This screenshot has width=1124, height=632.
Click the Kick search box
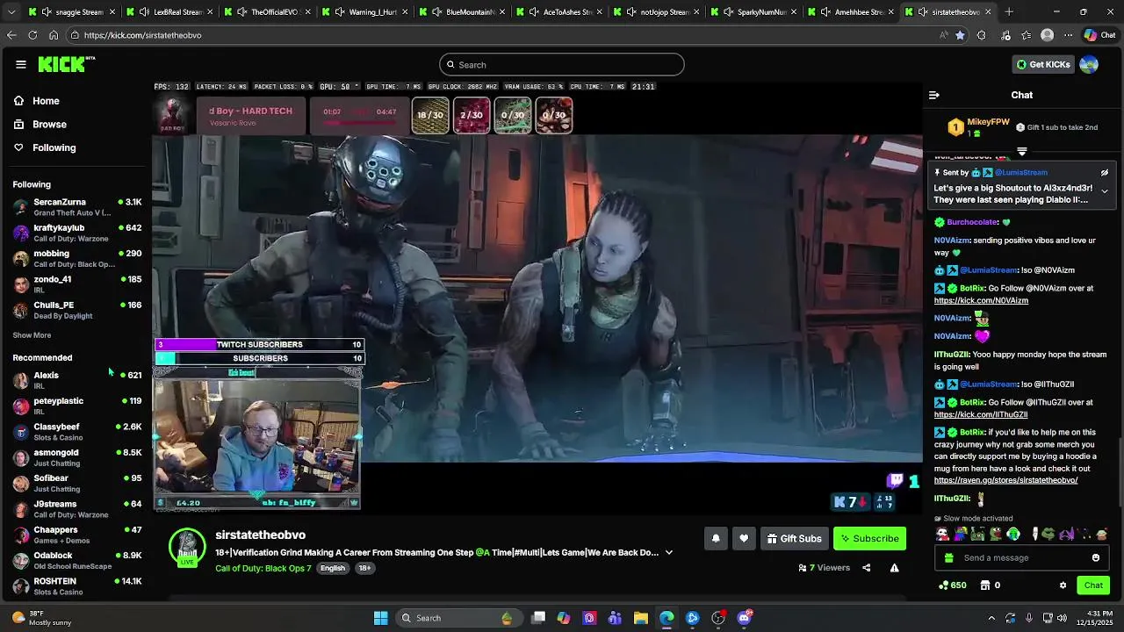point(562,64)
